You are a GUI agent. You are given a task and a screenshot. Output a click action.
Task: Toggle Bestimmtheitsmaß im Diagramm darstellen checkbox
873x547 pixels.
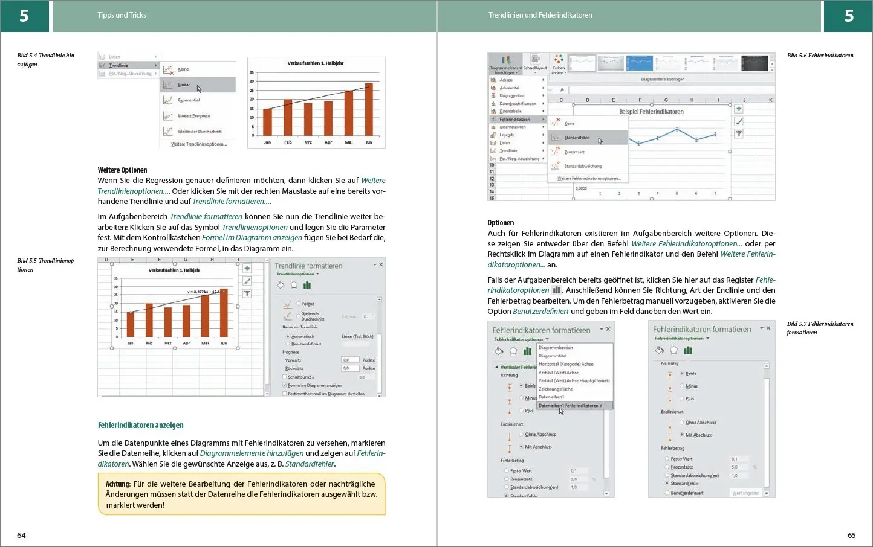point(285,394)
